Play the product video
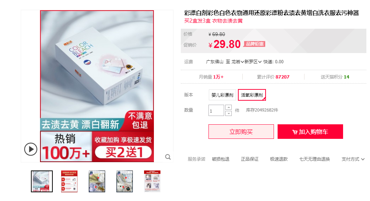Image resolution: width=370 pixels, height=201 pixels. click(x=31, y=149)
